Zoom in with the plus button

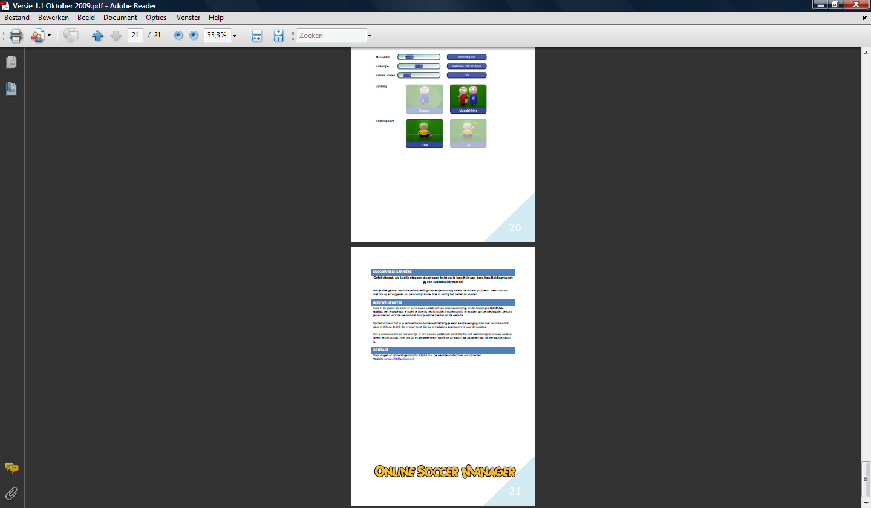pos(194,35)
